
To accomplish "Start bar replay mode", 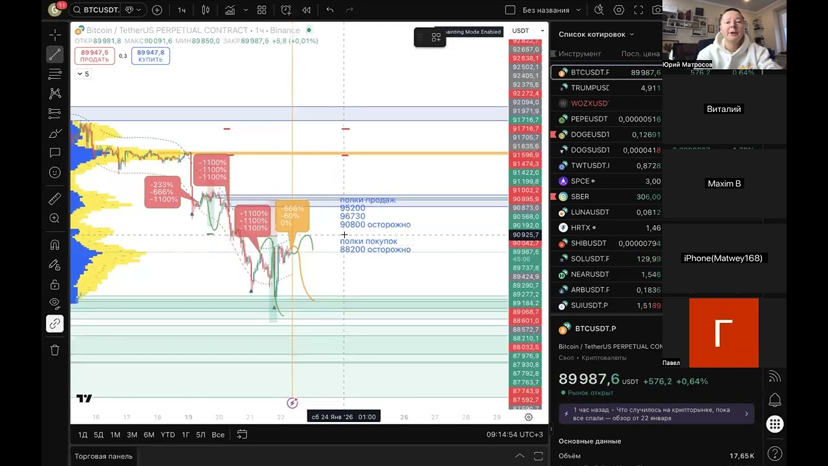I will [x=306, y=10].
